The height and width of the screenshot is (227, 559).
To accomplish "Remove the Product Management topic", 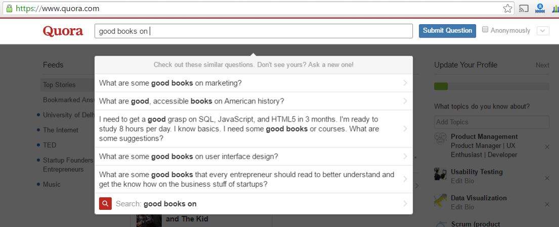I will (x=547, y=147).
